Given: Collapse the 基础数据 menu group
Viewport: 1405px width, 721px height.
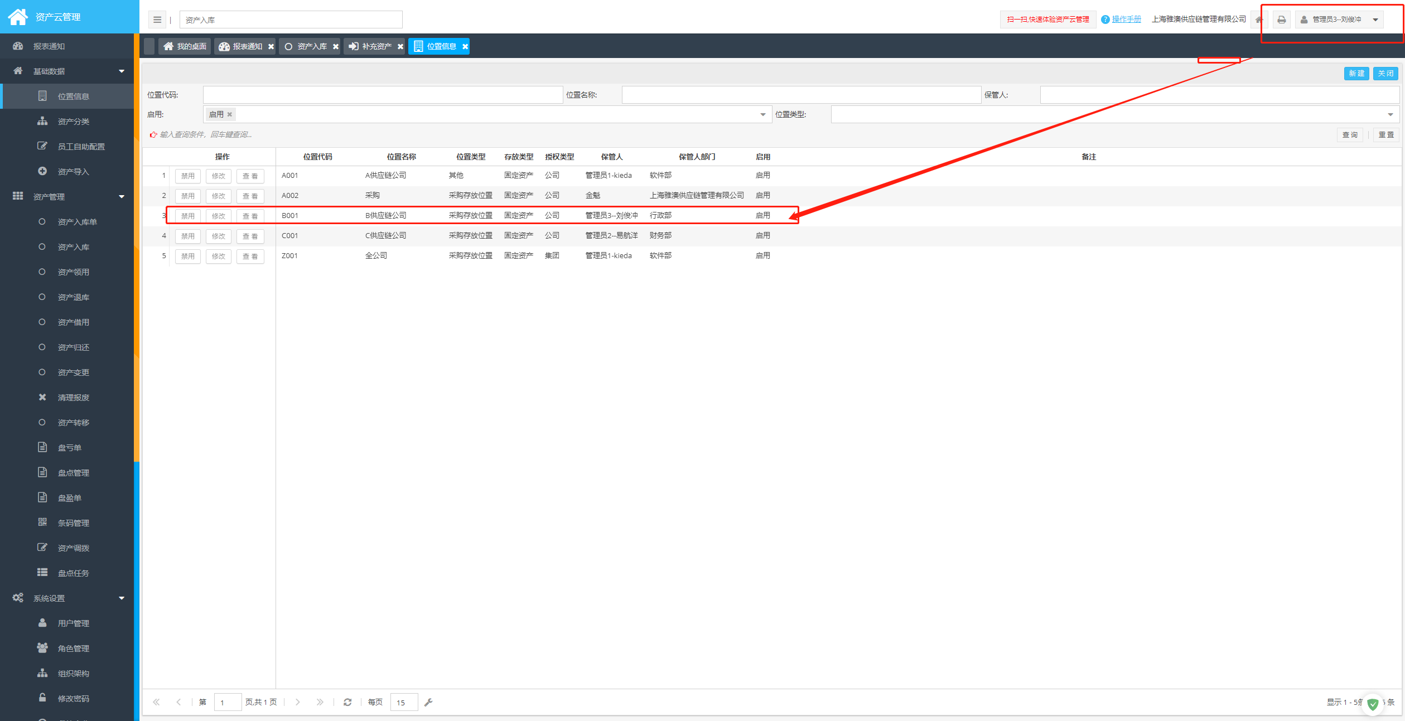Looking at the screenshot, I should point(67,71).
